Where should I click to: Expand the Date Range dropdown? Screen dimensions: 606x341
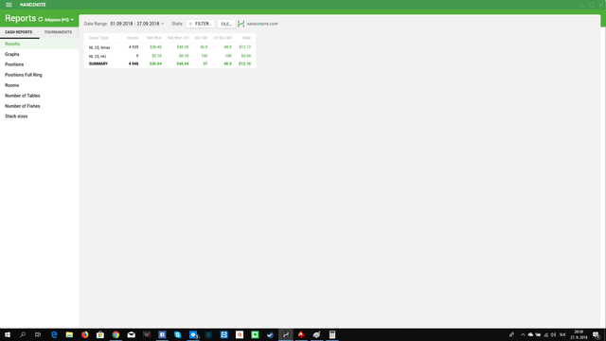[136, 24]
